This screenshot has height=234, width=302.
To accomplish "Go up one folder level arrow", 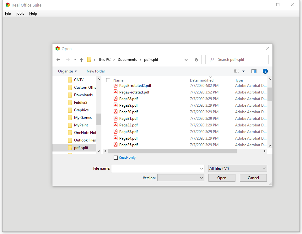I will tap(82, 60).
